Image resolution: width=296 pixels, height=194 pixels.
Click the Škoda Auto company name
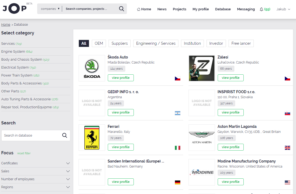(x=118, y=57)
